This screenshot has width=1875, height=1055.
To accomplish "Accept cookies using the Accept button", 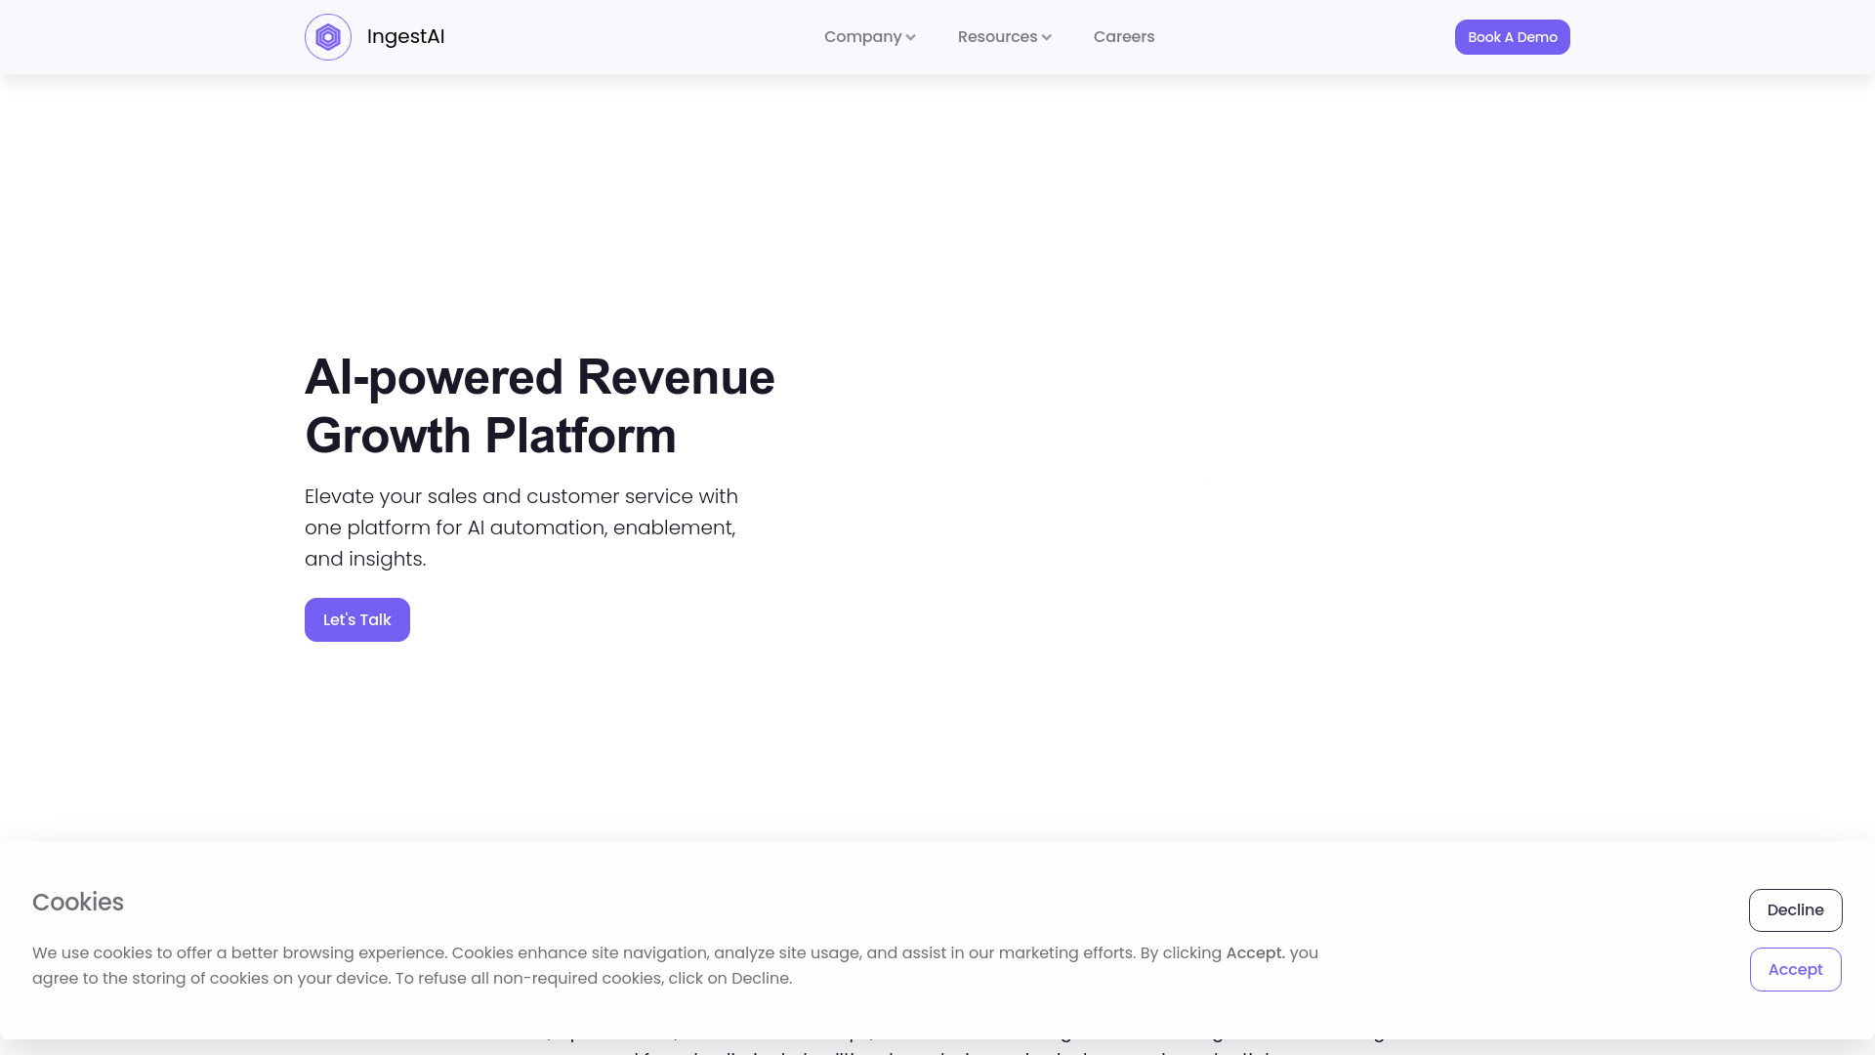I will tap(1795, 969).
